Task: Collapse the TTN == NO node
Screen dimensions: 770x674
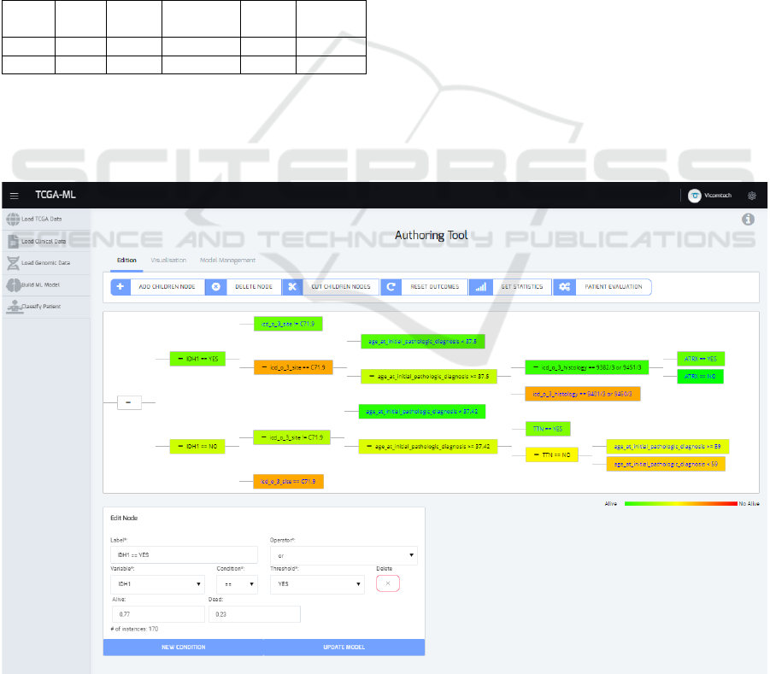Action: click(536, 455)
